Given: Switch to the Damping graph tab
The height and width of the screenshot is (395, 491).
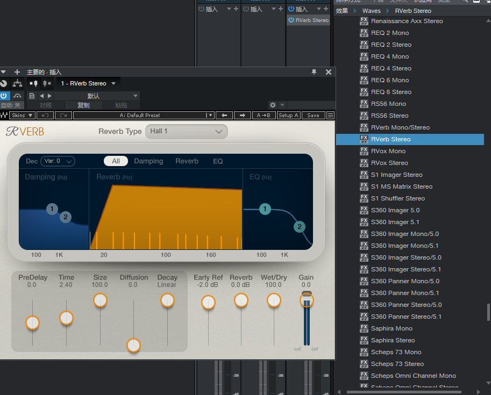Looking at the screenshot, I should pos(148,161).
